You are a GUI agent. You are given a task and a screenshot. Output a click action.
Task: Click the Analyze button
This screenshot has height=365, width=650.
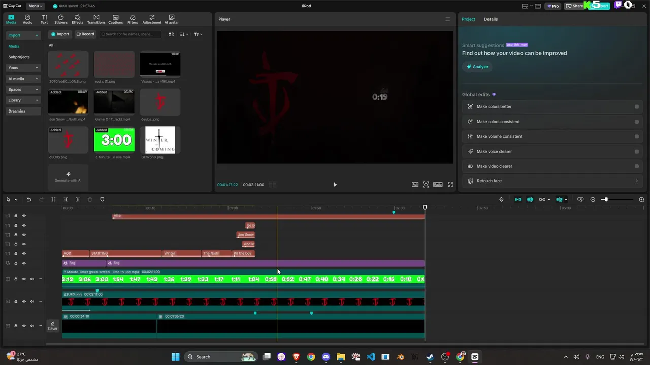pos(477,67)
